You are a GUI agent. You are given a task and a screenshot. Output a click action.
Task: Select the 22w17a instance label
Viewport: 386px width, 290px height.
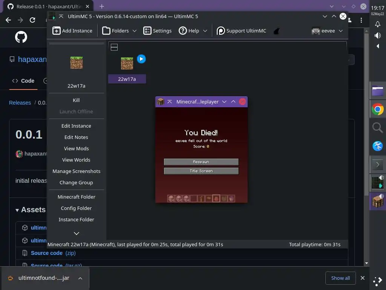(x=127, y=79)
